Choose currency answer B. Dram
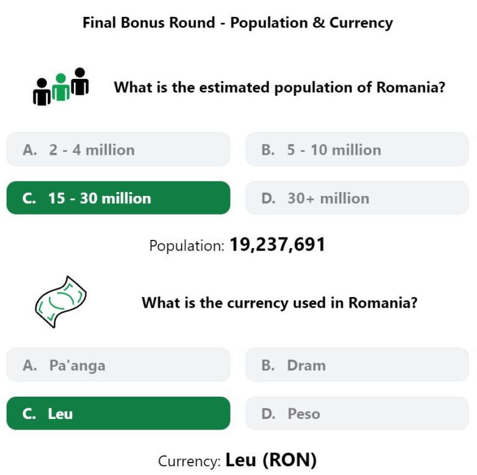Screen dimensions: 477x475 pyautogui.click(x=357, y=365)
